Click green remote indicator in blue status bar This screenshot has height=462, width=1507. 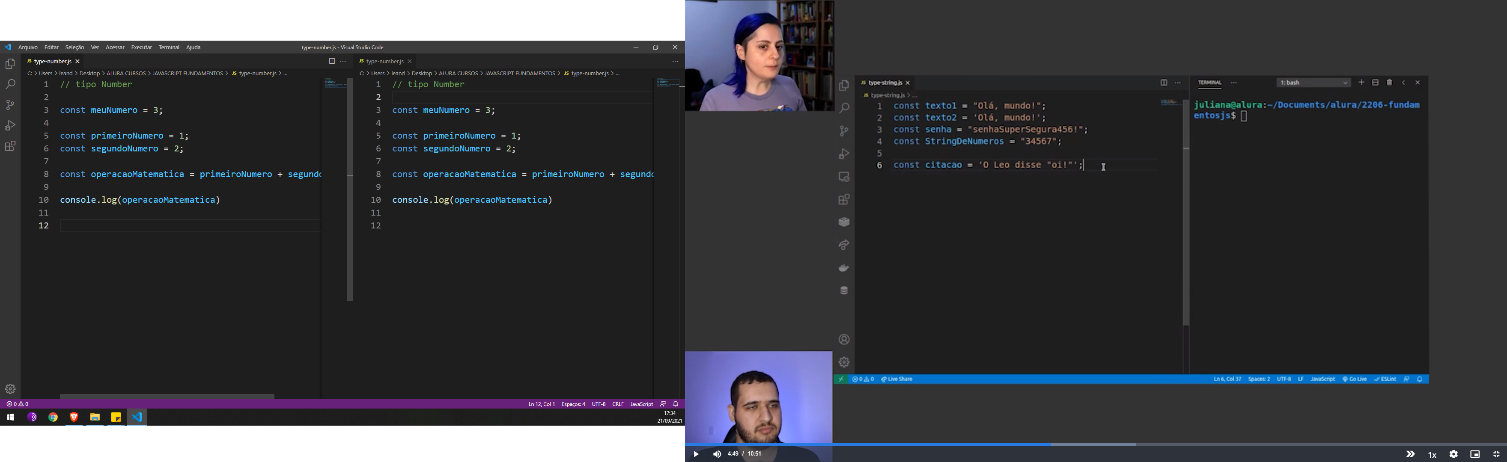tap(841, 379)
